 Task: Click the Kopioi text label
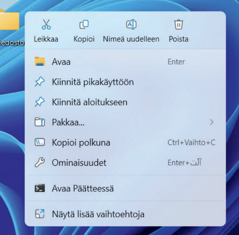point(84,39)
